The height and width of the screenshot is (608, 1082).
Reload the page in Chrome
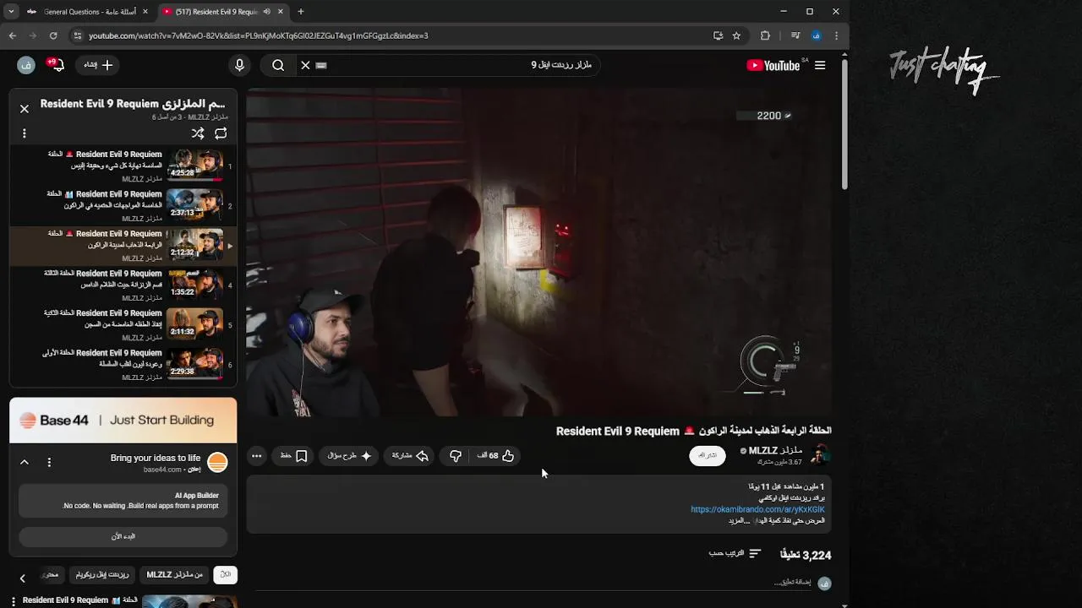53,35
